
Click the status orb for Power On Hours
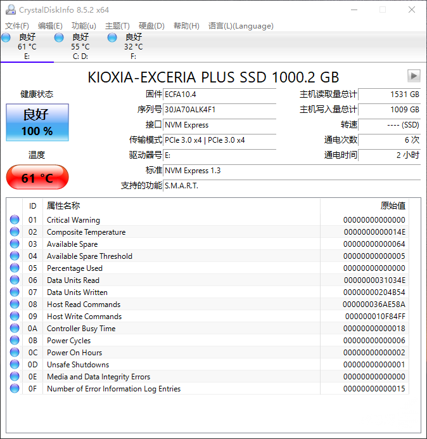coord(15,352)
